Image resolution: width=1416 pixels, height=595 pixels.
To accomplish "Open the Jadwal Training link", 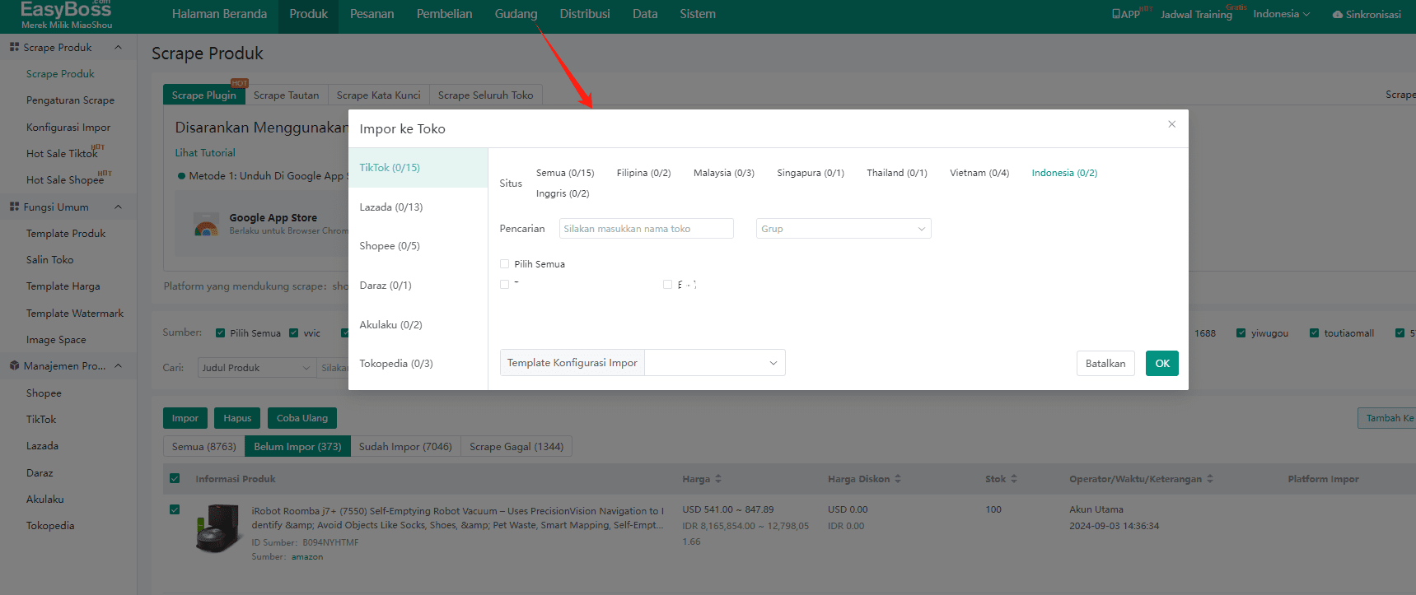I will [x=1196, y=15].
